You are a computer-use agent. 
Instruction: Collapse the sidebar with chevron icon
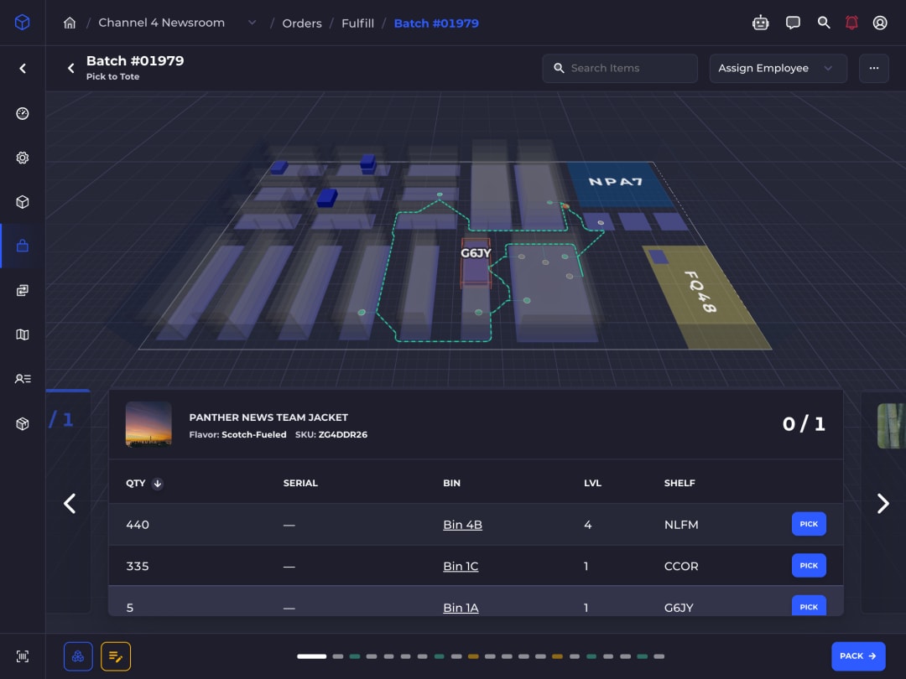(x=23, y=69)
